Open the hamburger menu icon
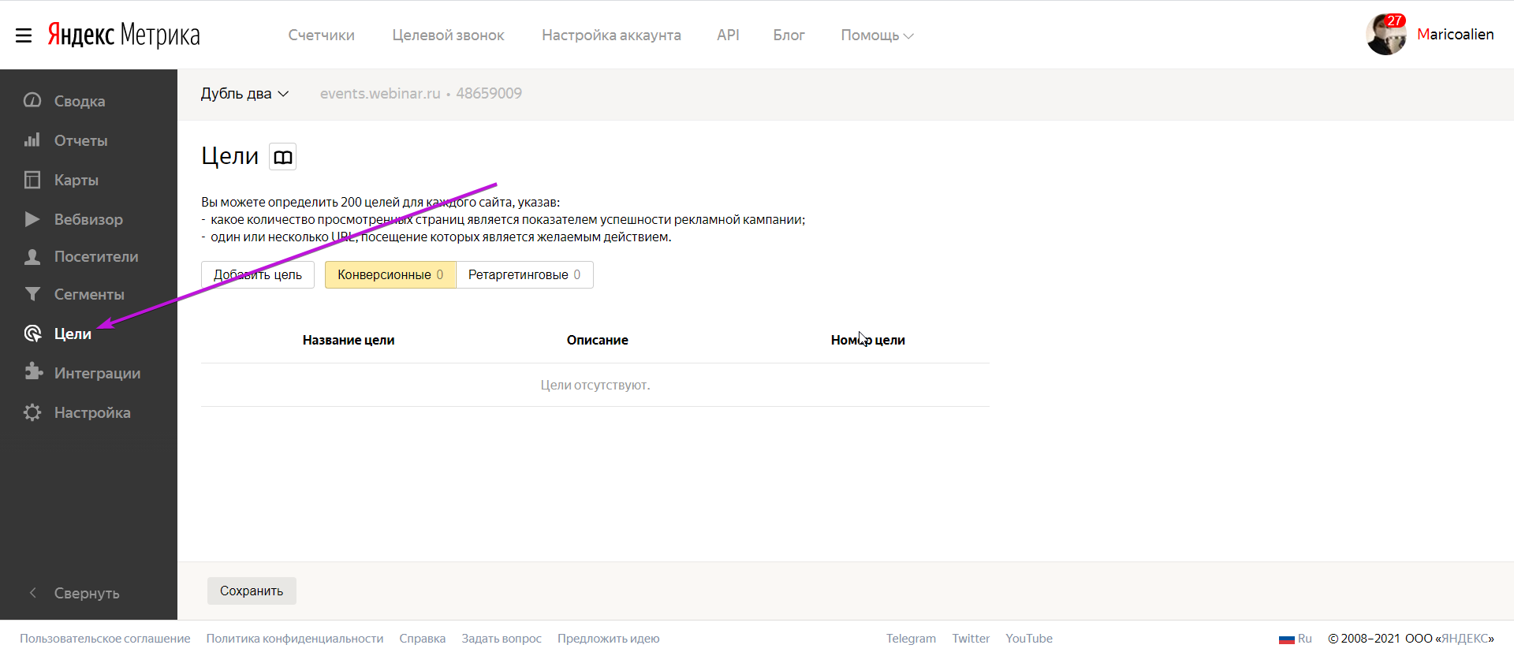The image size is (1514, 656). [x=24, y=35]
